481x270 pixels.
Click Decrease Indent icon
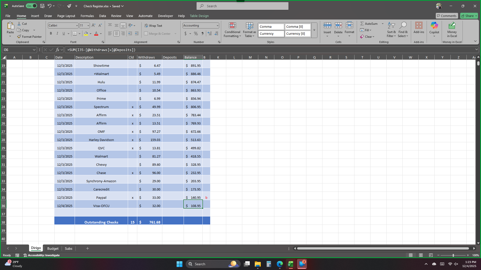tap(130, 33)
